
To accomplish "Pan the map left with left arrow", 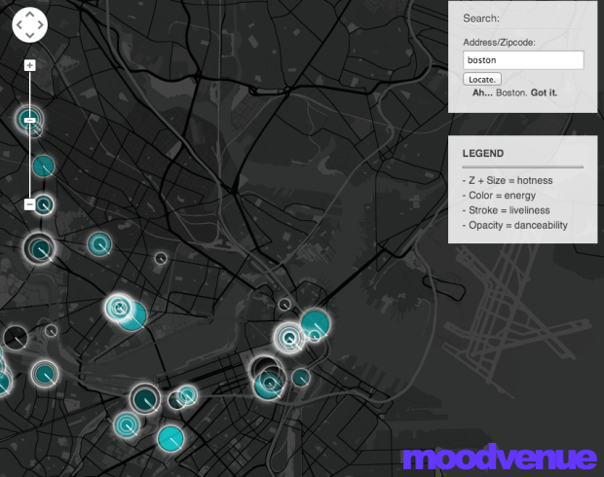I will coord(19,25).
